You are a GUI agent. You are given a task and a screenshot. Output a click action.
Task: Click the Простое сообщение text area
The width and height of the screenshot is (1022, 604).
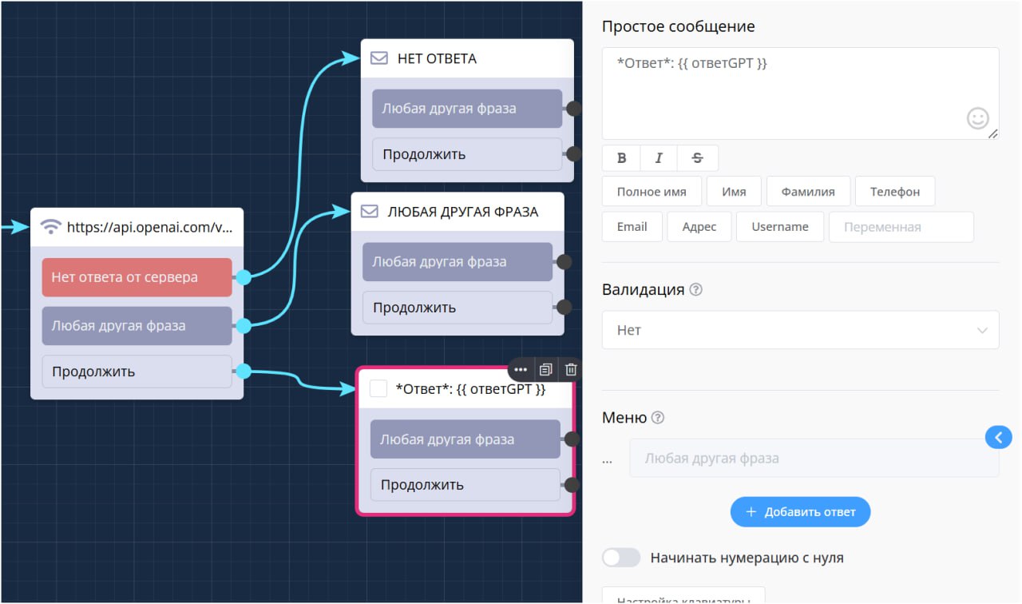coord(798,94)
